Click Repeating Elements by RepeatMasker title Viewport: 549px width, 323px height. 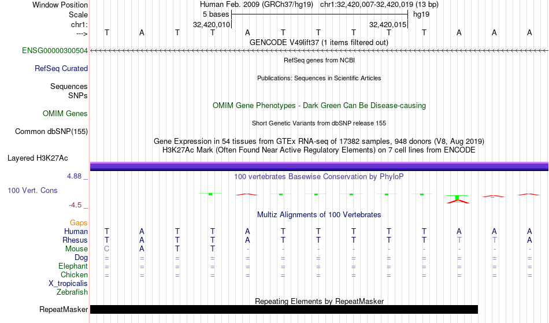coord(319,301)
